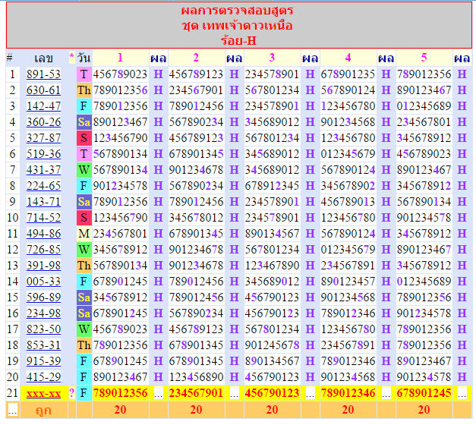
Task: Click the ถูก label in the bottom row
Action: click(x=43, y=410)
